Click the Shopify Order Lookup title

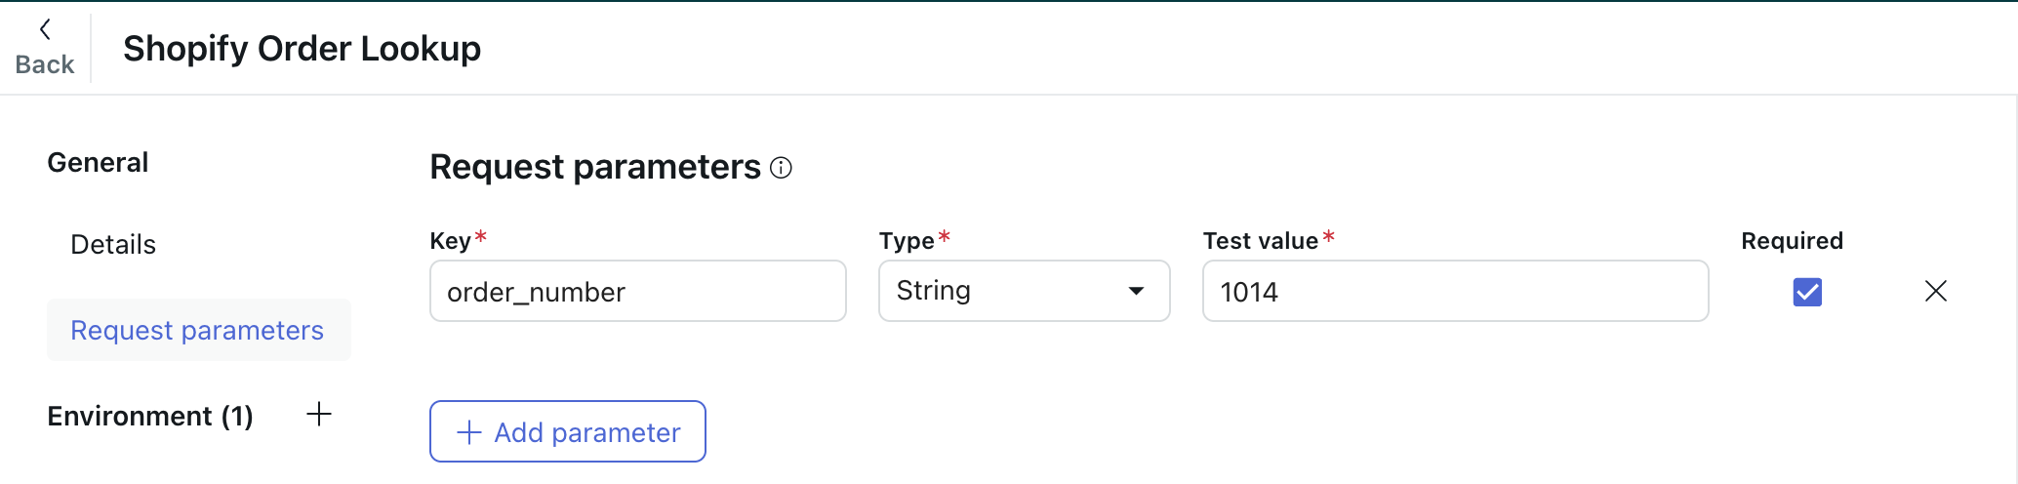302,48
